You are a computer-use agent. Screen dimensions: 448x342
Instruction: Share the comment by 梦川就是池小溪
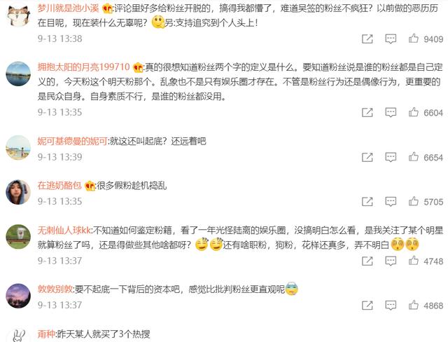point(367,39)
